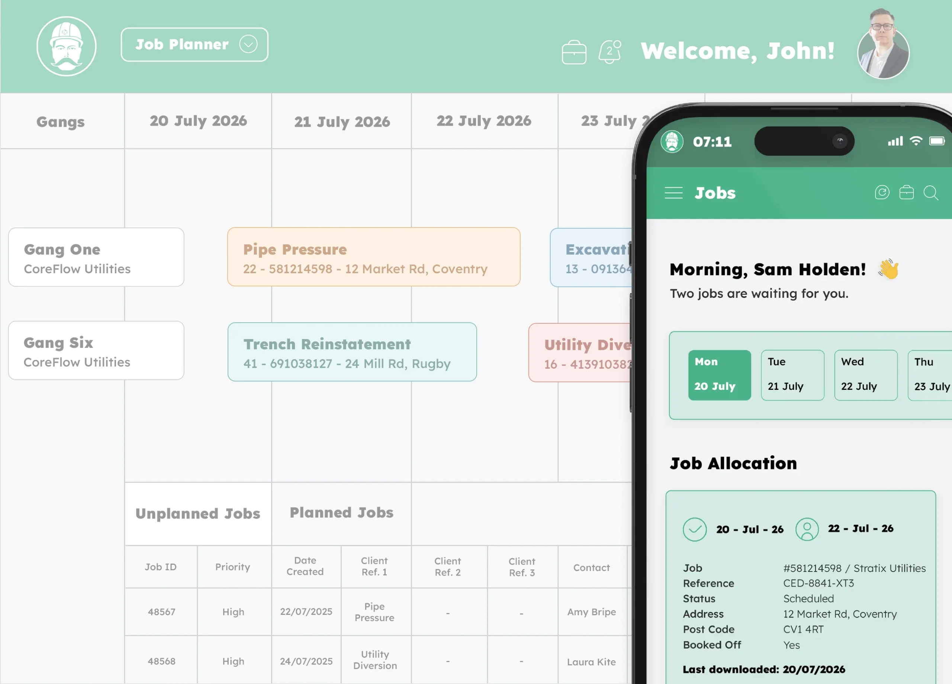The height and width of the screenshot is (684, 952).
Task: Click the waving hand emoji on the phone
Action: pos(888,269)
